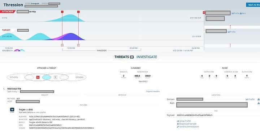Click the blue attacker-target intersection ellipse
The width and height of the screenshot is (260, 131).
tap(47, 77)
